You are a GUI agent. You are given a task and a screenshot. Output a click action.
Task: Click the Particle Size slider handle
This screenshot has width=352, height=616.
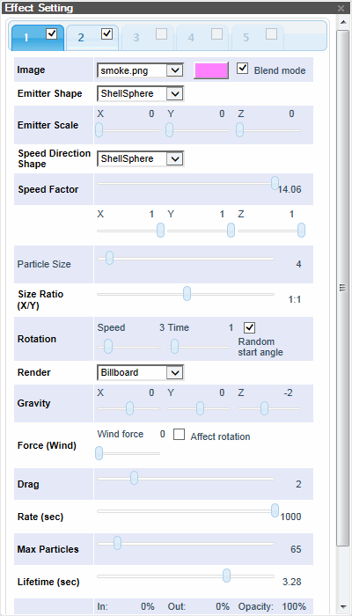coord(110,258)
